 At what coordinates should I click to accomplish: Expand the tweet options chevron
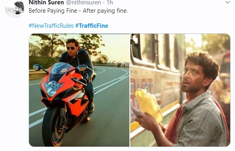click(228, 2)
